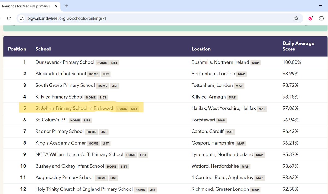Show MAP for Portstewart

pyautogui.click(x=221, y=120)
